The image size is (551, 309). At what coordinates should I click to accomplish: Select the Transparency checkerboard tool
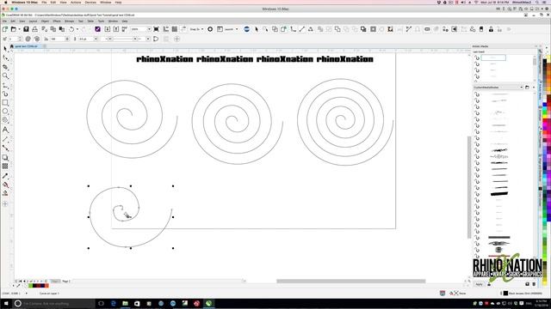pyautogui.click(x=5, y=166)
